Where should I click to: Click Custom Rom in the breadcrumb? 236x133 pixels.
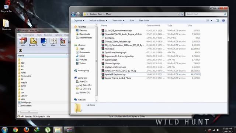pos(96,14)
